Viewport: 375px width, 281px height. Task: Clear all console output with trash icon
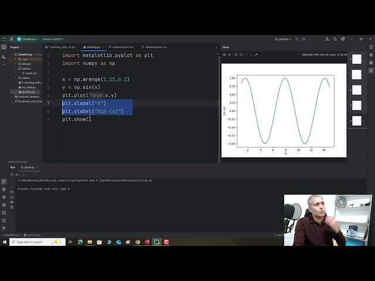click(12, 207)
